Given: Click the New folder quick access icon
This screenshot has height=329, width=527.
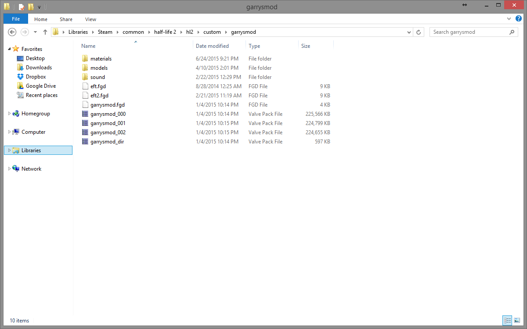Looking at the screenshot, I should [31, 7].
